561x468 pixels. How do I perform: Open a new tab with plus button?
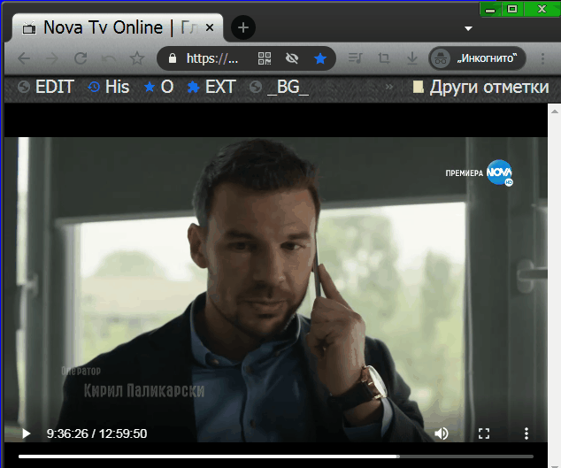[x=243, y=27]
